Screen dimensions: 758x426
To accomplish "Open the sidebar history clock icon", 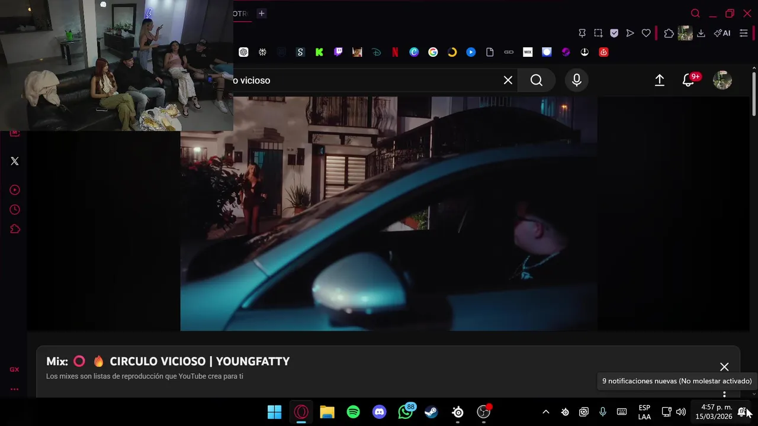I will pyautogui.click(x=15, y=209).
